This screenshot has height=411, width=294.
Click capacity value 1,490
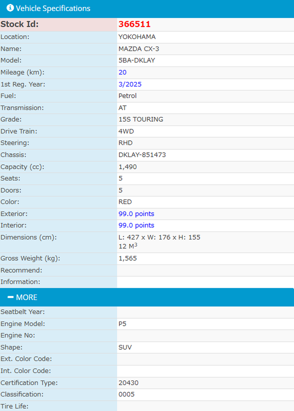[128, 167]
